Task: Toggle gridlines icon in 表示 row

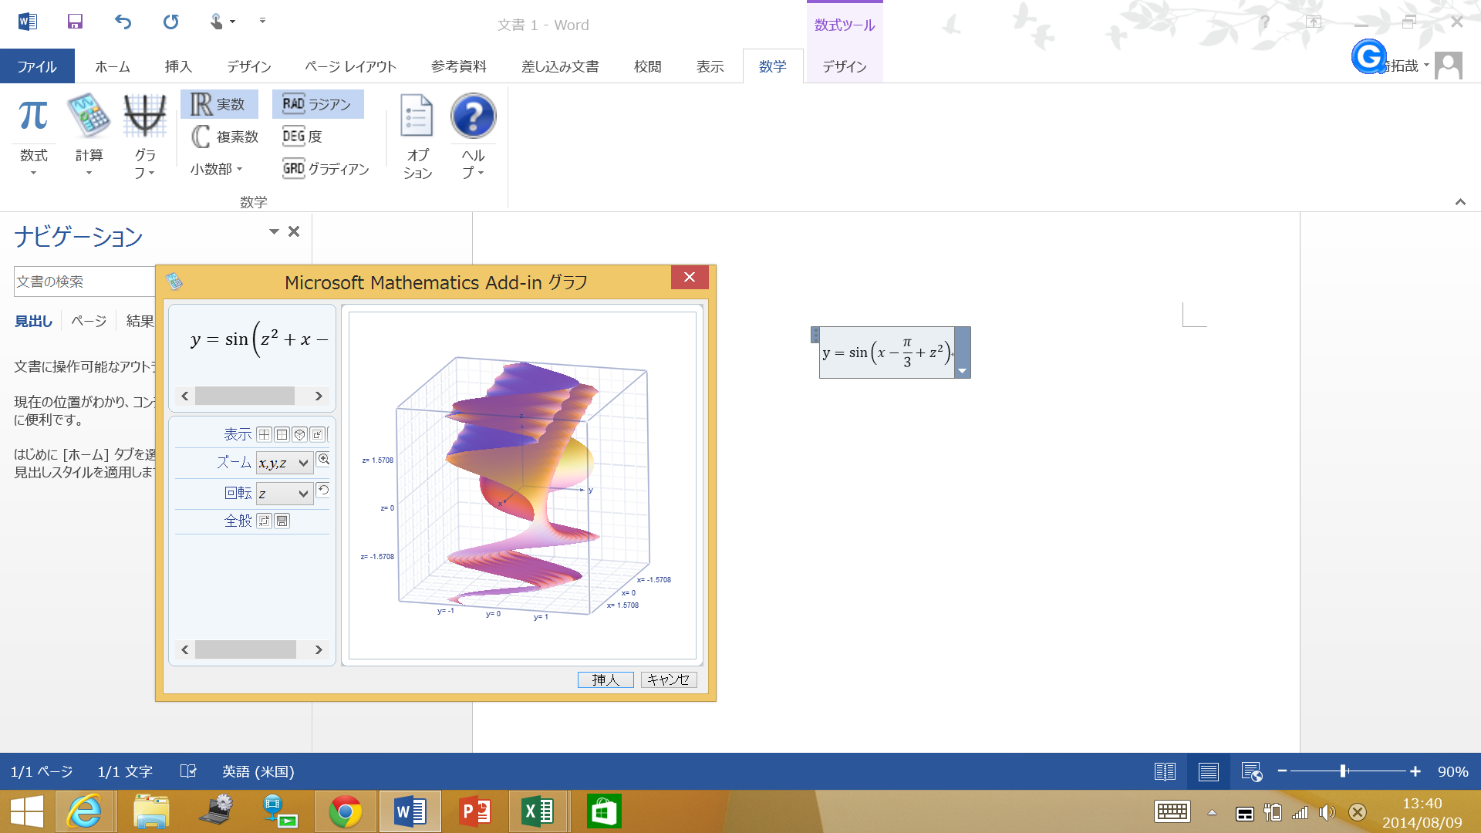Action: pos(282,434)
